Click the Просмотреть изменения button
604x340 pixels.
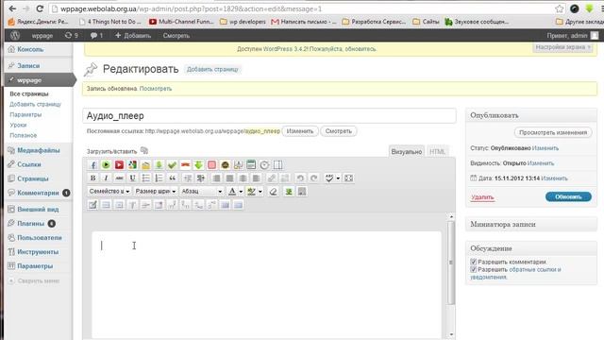click(x=553, y=132)
